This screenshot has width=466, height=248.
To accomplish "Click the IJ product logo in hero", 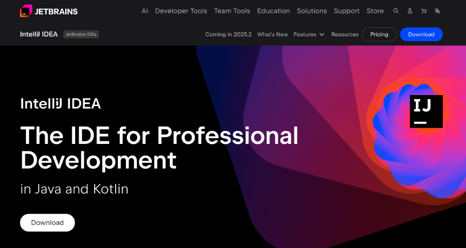I will coord(426,112).
